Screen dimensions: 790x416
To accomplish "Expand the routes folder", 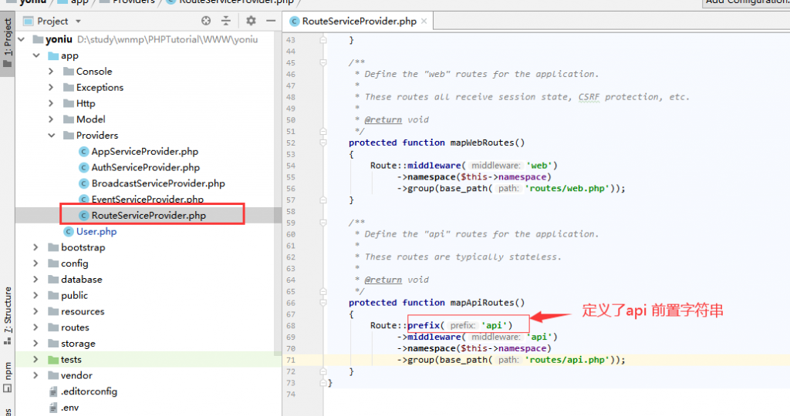I will (x=36, y=327).
